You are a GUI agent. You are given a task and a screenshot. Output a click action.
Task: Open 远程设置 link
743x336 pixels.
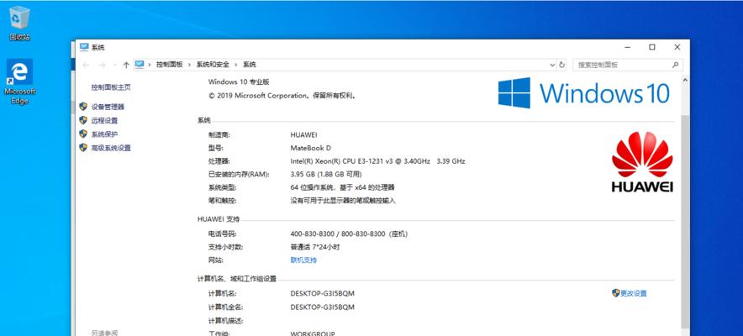tap(104, 121)
